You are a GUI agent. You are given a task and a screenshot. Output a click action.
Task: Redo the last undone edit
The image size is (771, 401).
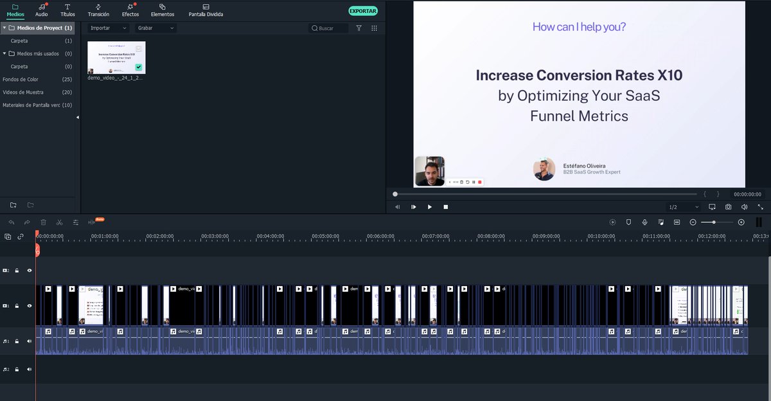(x=27, y=222)
